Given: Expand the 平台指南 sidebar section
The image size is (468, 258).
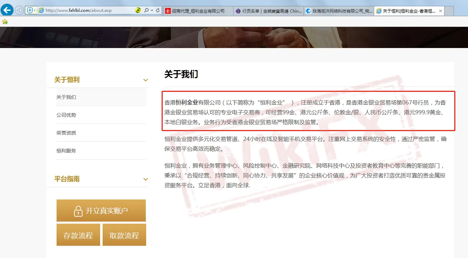Looking at the screenshot, I should tap(145, 179).
